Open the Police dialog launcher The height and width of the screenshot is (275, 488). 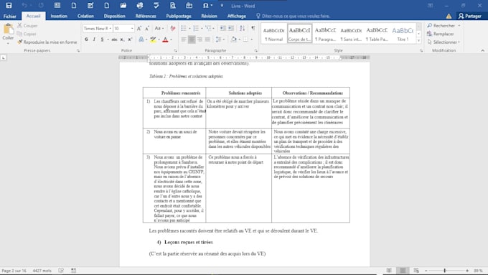(x=176, y=50)
